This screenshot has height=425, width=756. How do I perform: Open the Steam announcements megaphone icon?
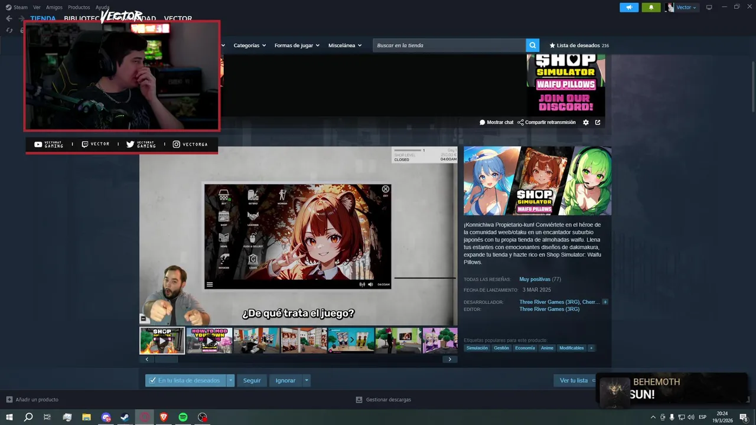pyautogui.click(x=629, y=7)
